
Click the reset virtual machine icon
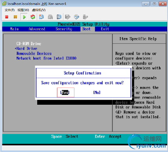point(33,17)
